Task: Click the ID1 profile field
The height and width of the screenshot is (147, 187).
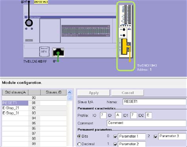Action: [133, 116]
